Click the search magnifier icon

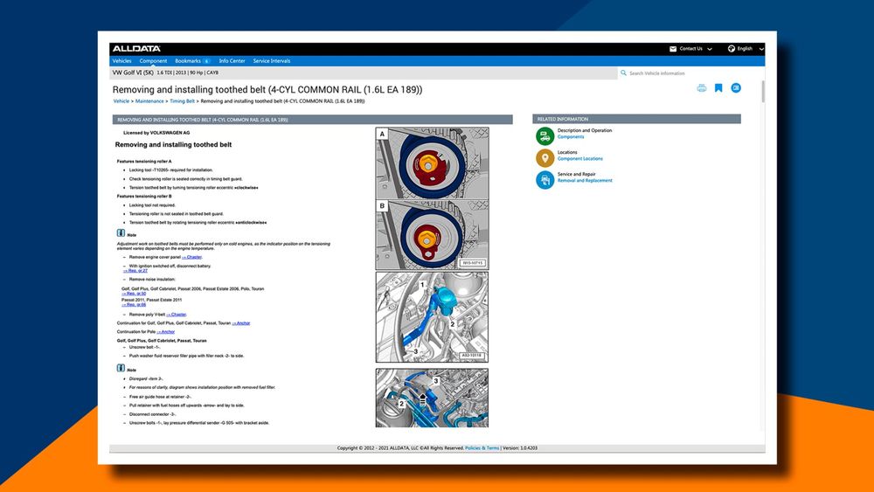click(624, 73)
